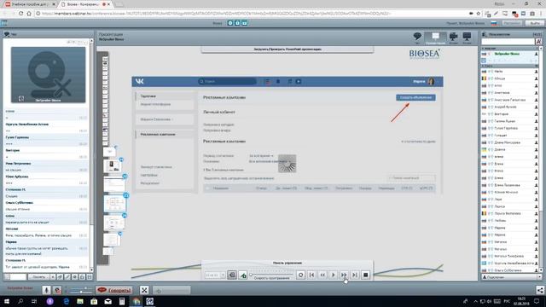This screenshot has width=546, height=307.
Task: Open Edge browser from taskbar
Action: tap(67, 301)
